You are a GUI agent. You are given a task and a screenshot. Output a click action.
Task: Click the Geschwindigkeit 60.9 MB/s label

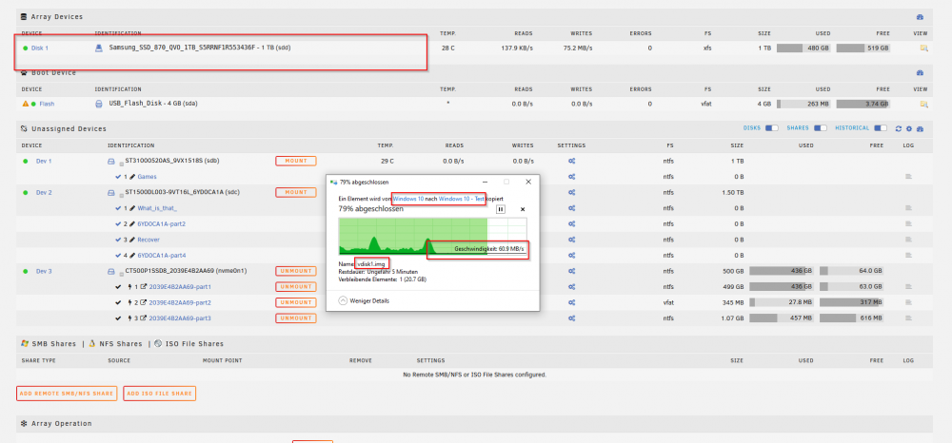(488, 248)
